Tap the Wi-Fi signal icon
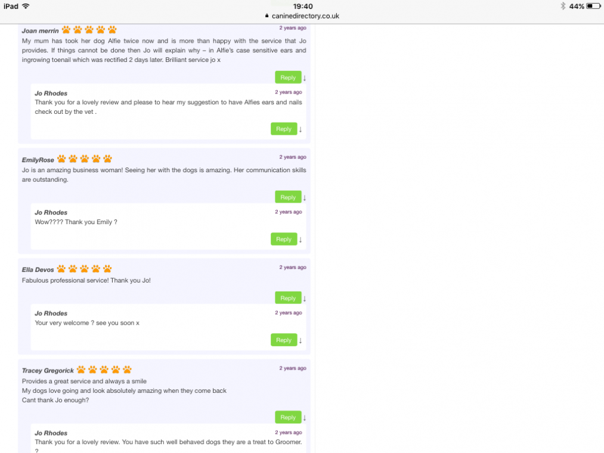 tap(26, 6)
